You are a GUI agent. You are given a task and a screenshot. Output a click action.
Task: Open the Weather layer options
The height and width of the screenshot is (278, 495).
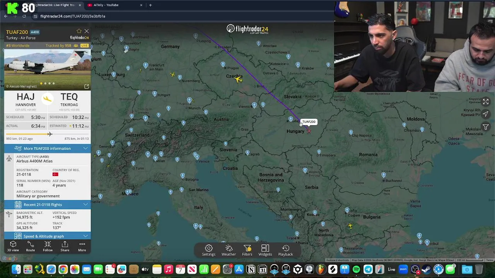(229, 250)
